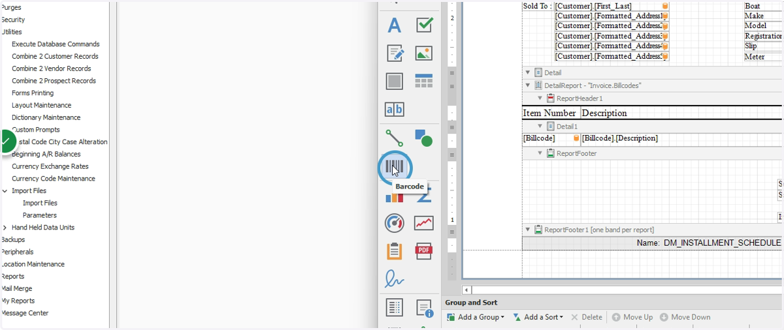The width and height of the screenshot is (784, 330).
Task: Select the [Customer].[First_Last] field
Action: point(612,6)
